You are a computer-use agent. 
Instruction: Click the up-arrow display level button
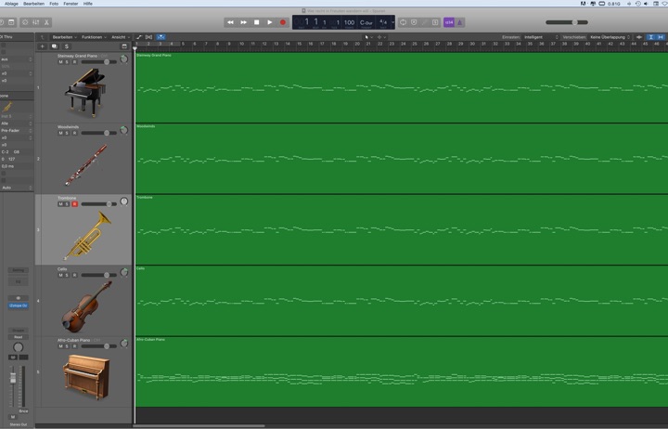tap(42, 37)
